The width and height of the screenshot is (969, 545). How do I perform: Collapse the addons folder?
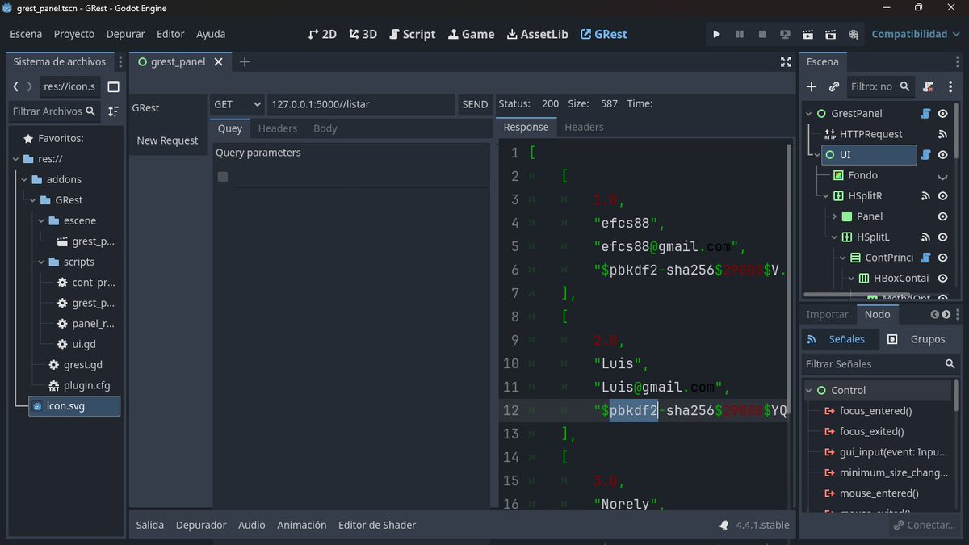[24, 179]
